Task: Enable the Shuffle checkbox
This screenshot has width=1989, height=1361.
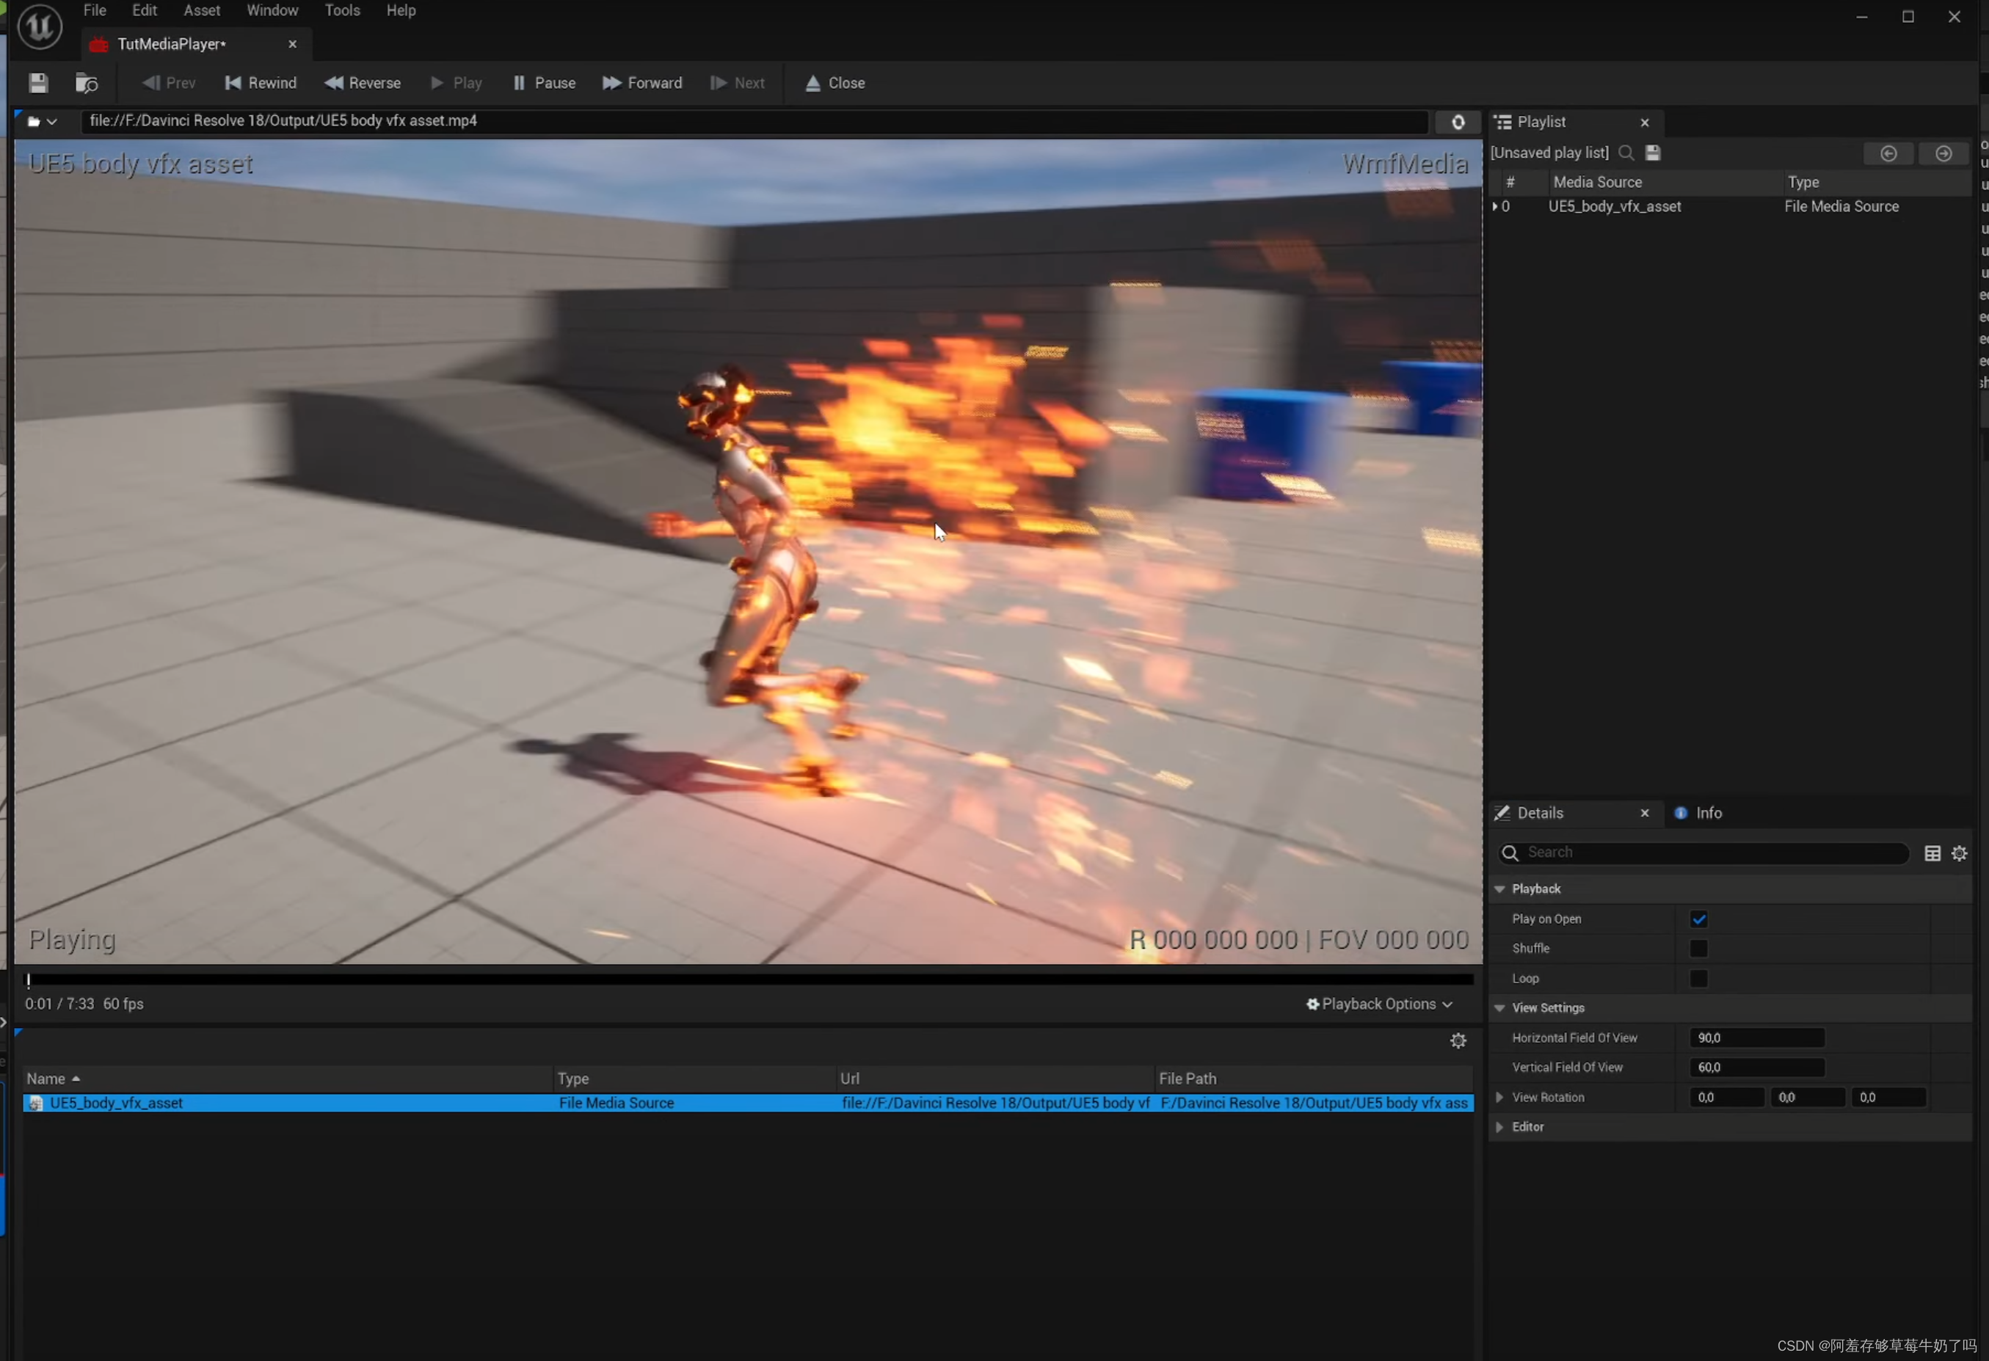Action: [x=1700, y=948]
